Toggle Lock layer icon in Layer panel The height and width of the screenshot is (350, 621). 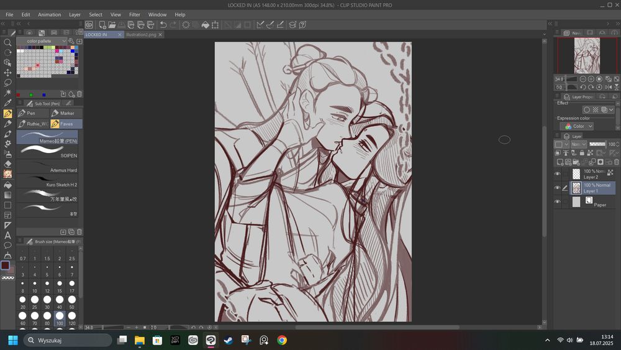(582, 152)
